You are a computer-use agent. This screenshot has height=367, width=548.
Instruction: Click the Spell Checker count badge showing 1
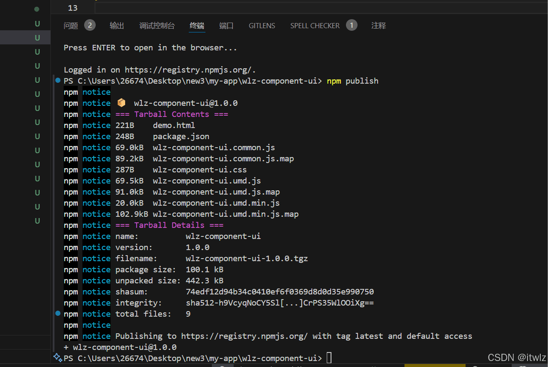(x=352, y=25)
